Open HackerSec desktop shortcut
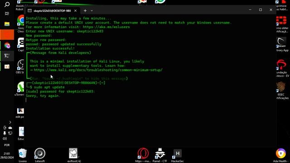 click(x=177, y=155)
